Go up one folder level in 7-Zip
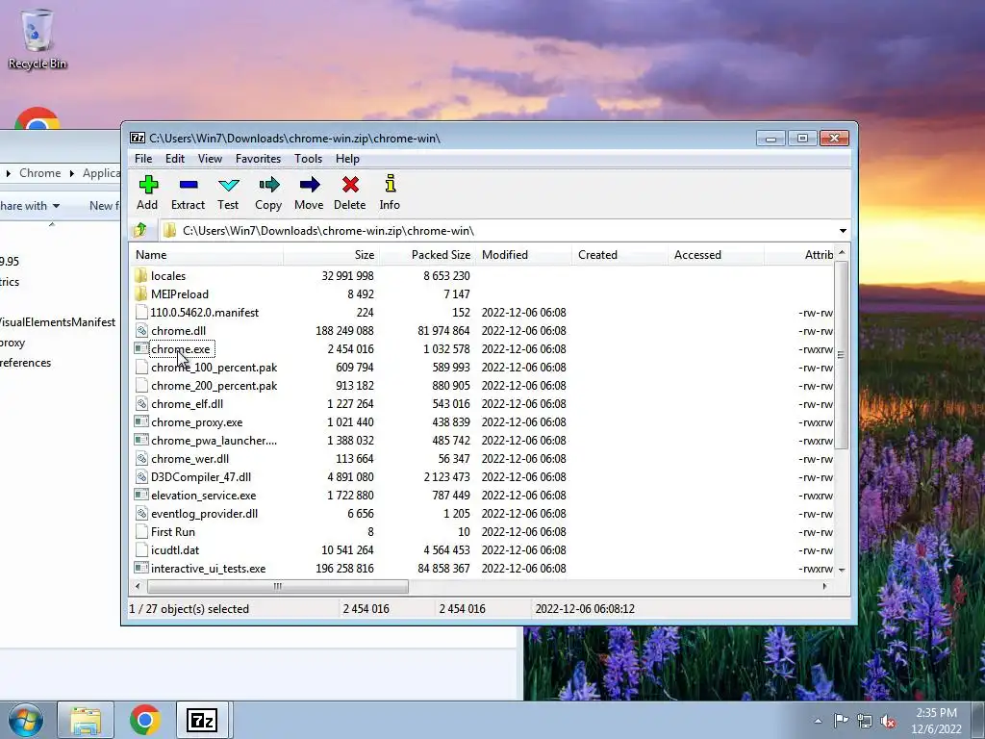 140,230
